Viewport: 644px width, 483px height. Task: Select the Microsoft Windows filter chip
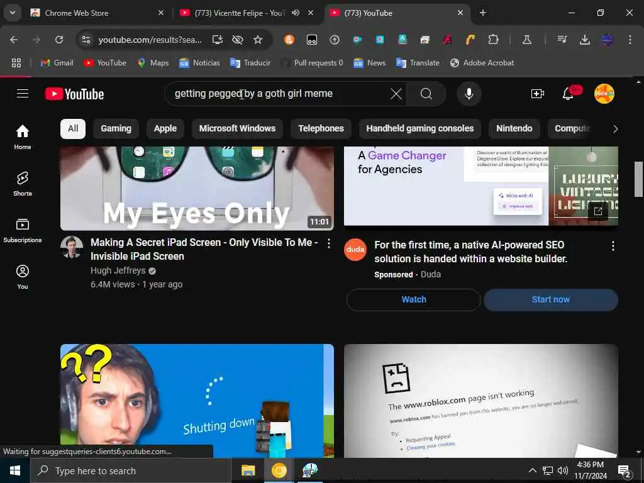237,128
